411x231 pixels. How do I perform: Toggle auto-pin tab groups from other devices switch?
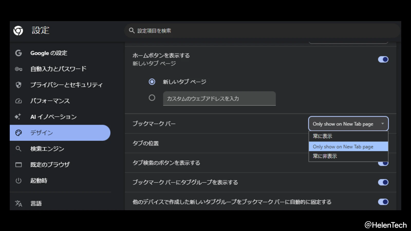tap(383, 202)
